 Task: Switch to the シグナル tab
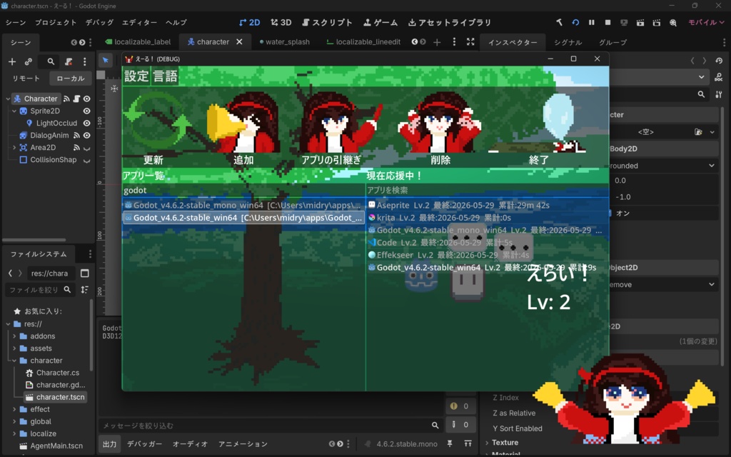(x=568, y=42)
